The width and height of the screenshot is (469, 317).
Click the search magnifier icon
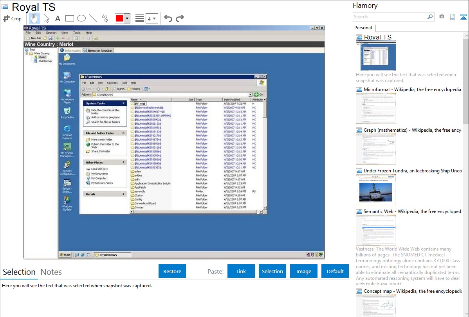click(x=430, y=17)
